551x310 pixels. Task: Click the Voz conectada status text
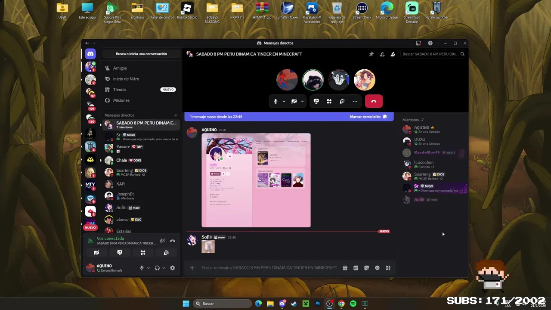coord(110,239)
